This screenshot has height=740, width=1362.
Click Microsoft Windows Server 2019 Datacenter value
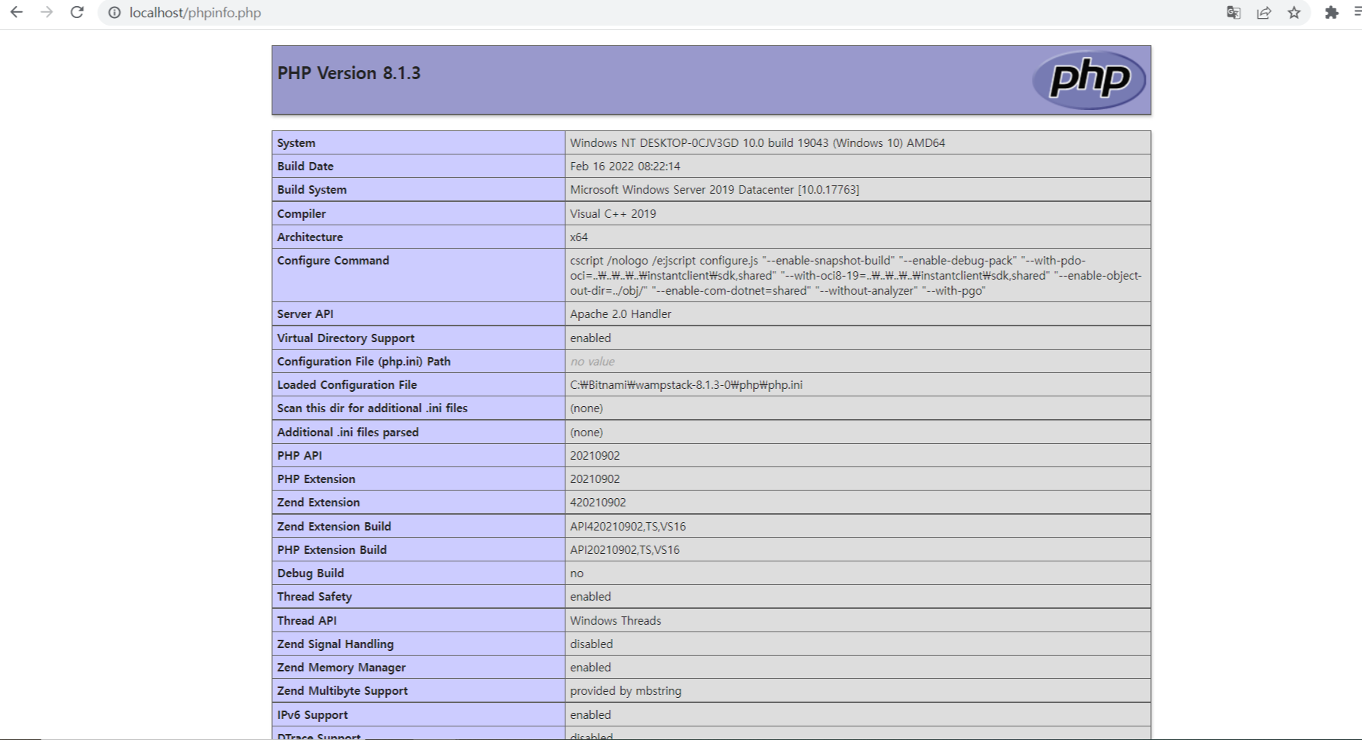point(715,190)
